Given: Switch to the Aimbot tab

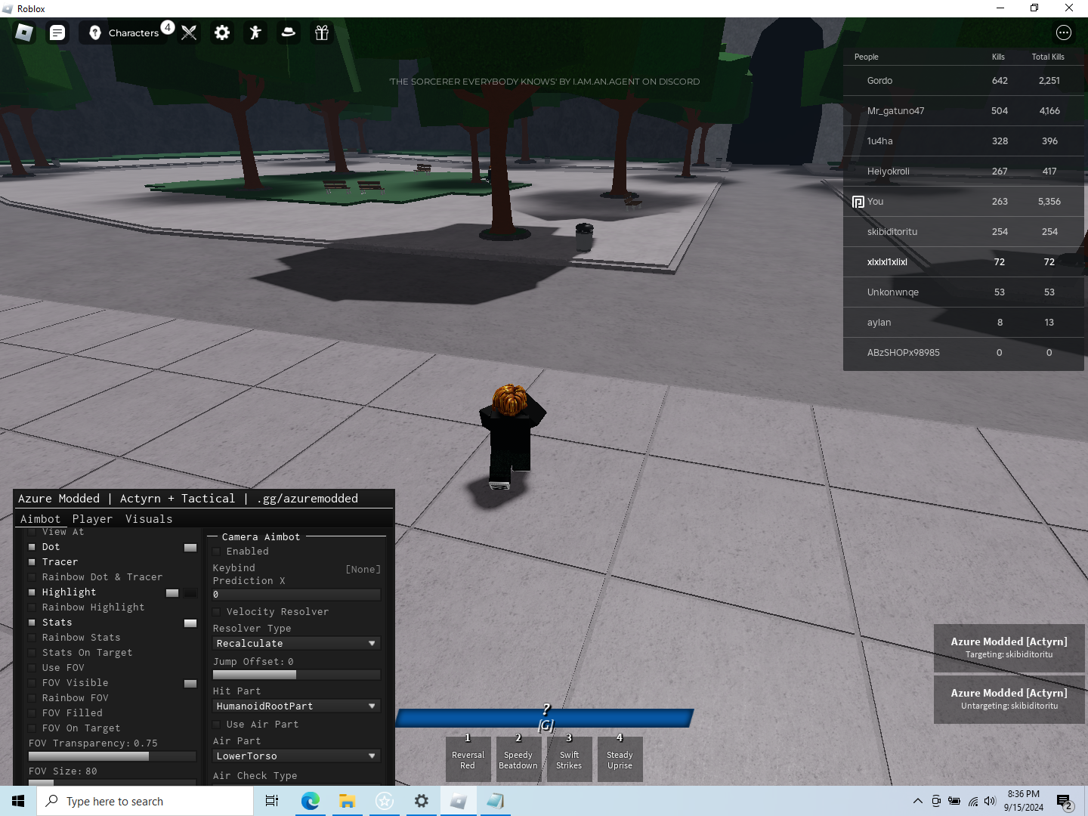Looking at the screenshot, I should pyautogui.click(x=40, y=519).
